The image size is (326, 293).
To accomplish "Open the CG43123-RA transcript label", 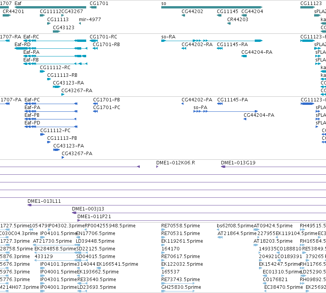I will (69, 83).
